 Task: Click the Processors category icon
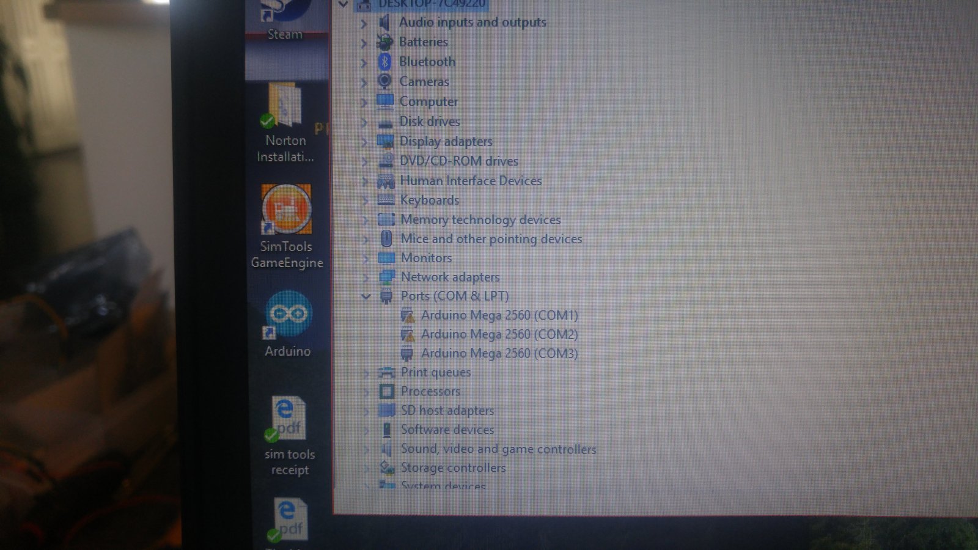click(387, 391)
